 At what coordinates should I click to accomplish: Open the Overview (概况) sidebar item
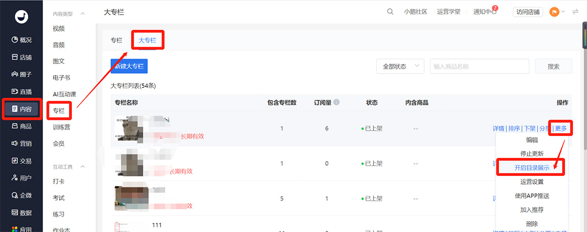coord(22,40)
